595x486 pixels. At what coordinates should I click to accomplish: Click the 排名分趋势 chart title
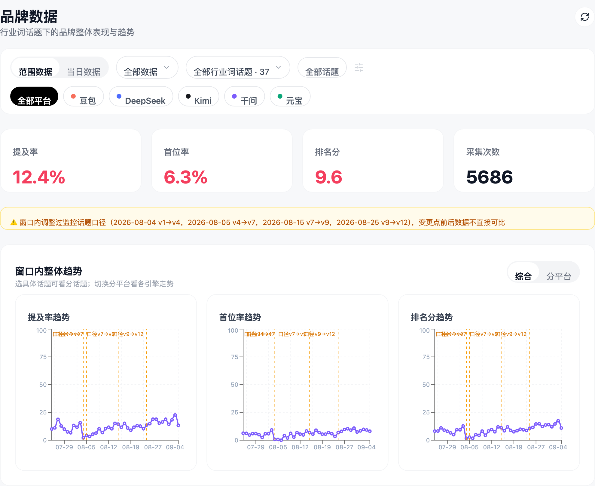click(x=432, y=317)
